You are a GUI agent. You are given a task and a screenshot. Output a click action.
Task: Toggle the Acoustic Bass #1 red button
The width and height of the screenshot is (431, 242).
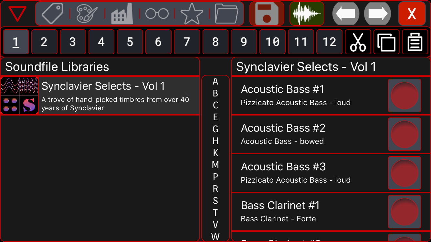404,96
